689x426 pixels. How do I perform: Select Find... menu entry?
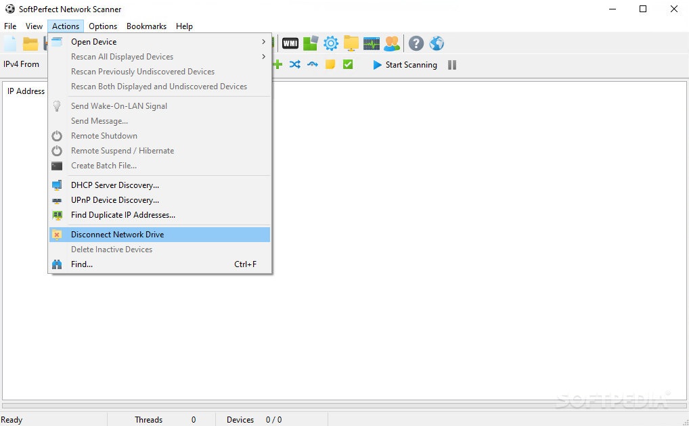160,264
